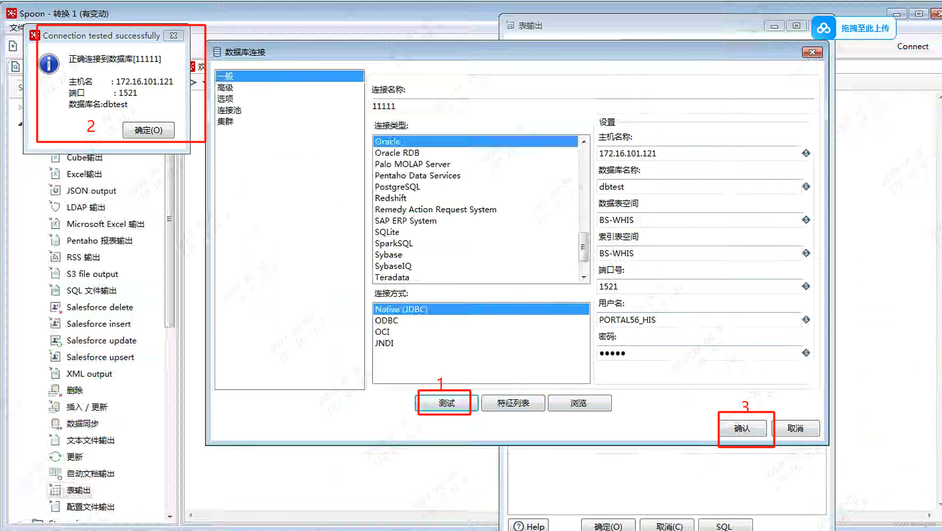This screenshot has height=531, width=942.
Task: Click the 测试 connection button
Action: tap(447, 403)
